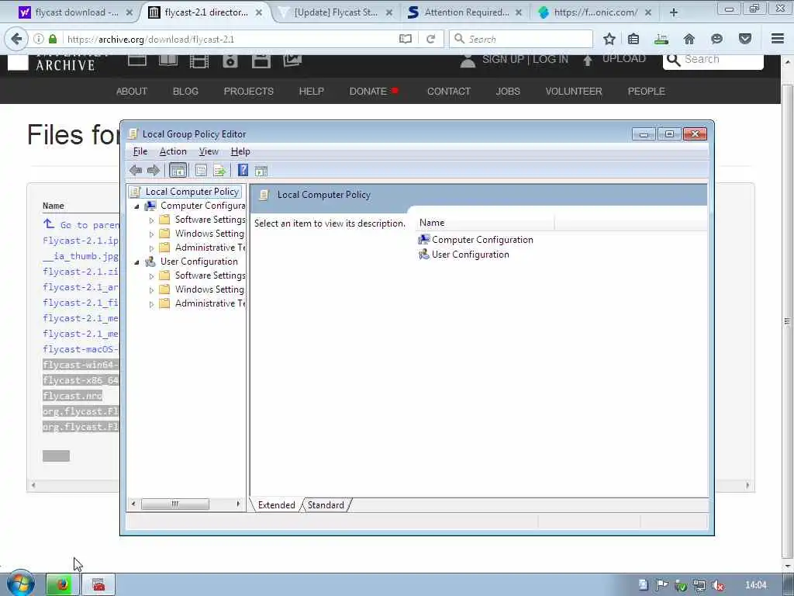Open the View menu in Group Policy Editor
794x596 pixels.
click(x=209, y=151)
